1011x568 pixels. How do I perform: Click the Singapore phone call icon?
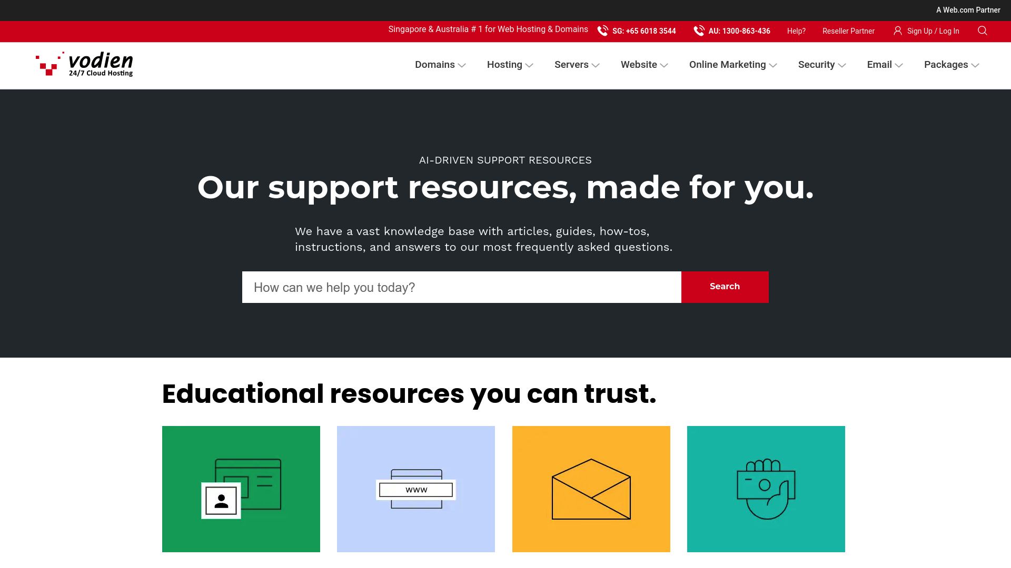coord(602,31)
